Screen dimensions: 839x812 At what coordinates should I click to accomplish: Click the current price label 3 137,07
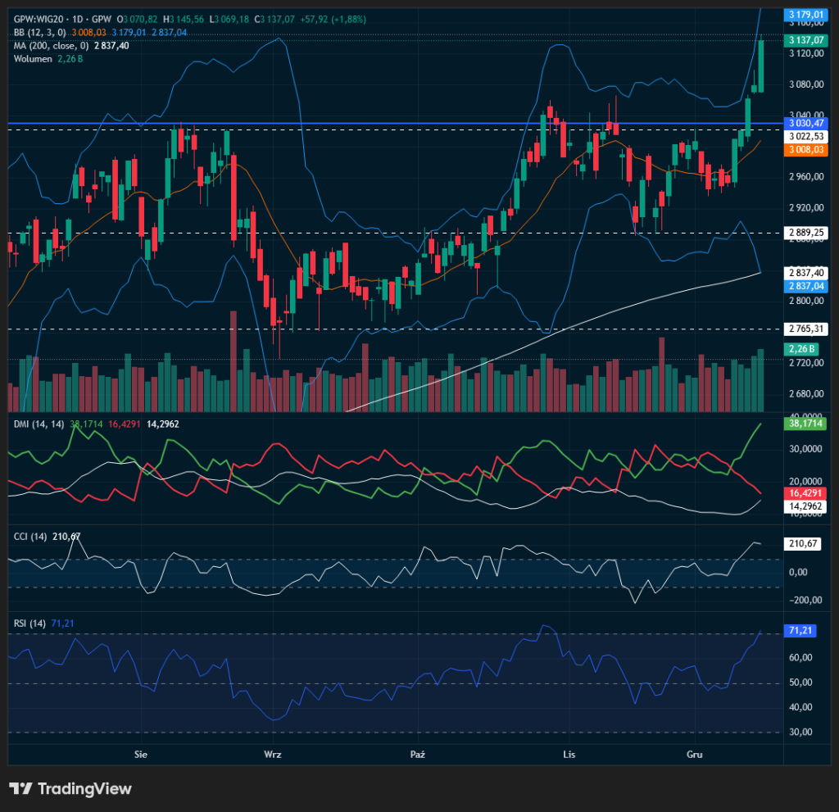pyautogui.click(x=805, y=39)
